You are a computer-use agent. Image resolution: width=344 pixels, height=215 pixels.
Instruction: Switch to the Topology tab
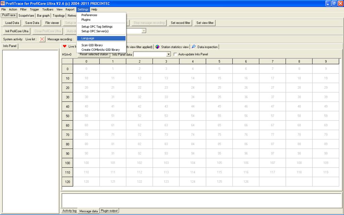click(x=58, y=15)
